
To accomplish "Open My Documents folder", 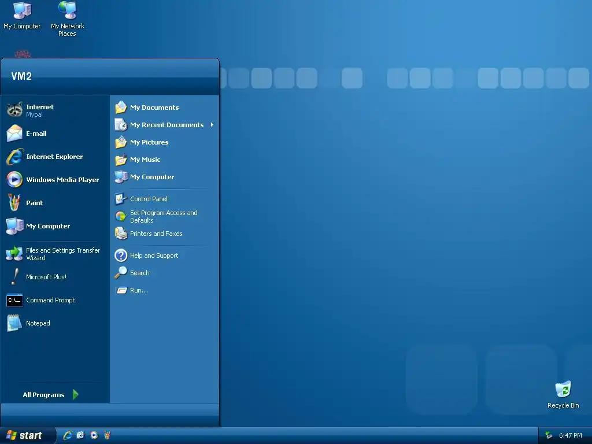I will coord(165,107).
